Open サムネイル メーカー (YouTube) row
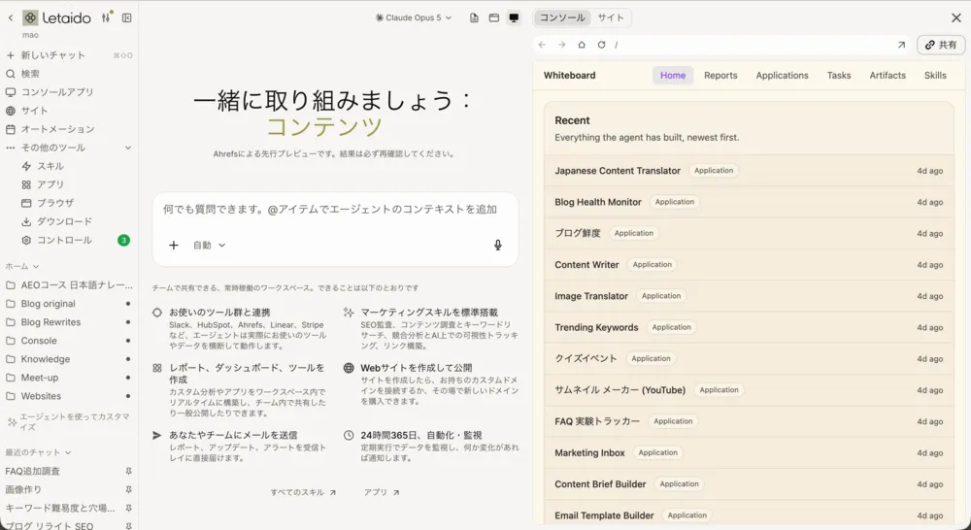The height and width of the screenshot is (530, 971). tap(749, 390)
